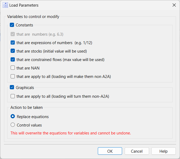Disable 'that are constrained flows' option
180x159 pixels.
(13, 59)
